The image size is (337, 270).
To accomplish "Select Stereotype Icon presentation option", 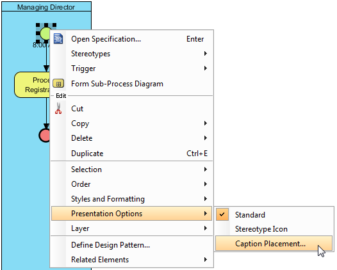I will [274, 229].
